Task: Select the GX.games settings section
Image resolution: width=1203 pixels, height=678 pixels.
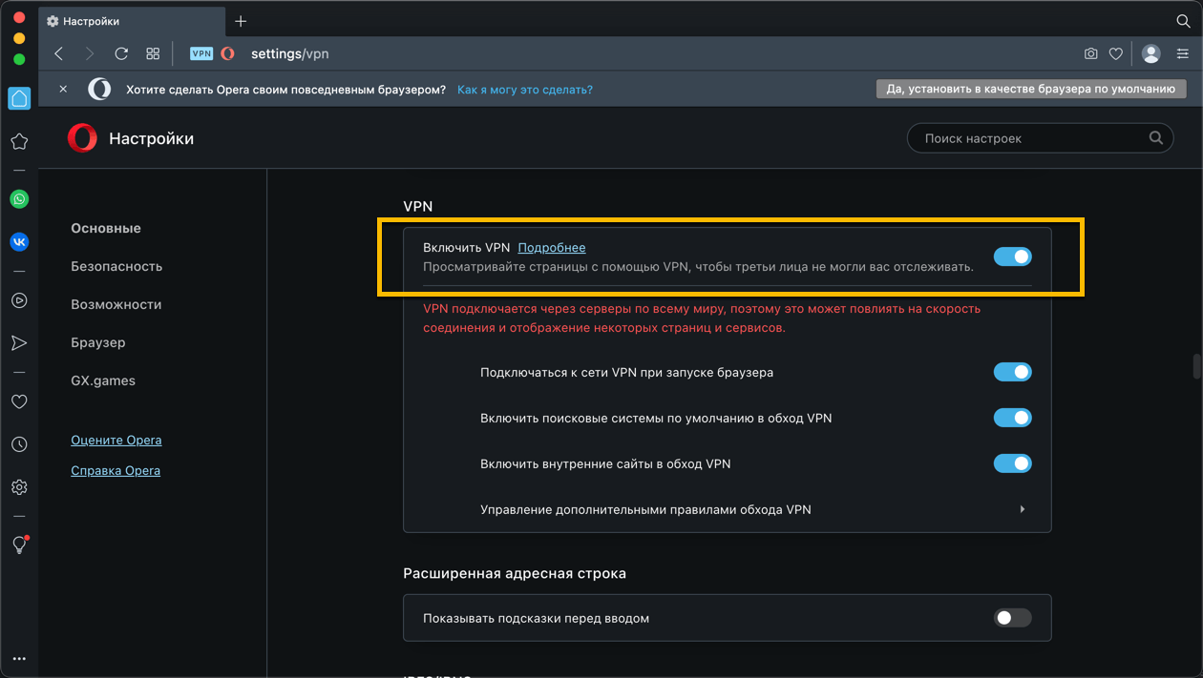Action: click(103, 380)
